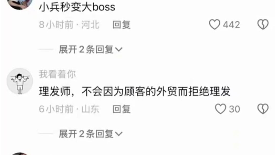Like the comment with 442 likes
Screen dimensions: 276x155
point(215,24)
